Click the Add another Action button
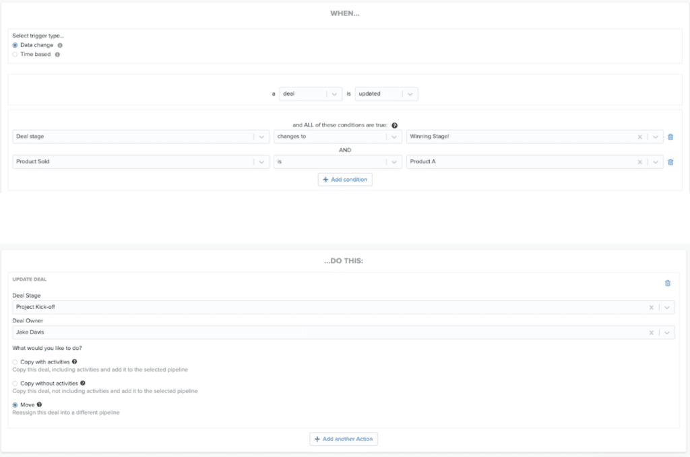The width and height of the screenshot is (690, 457). click(x=344, y=438)
